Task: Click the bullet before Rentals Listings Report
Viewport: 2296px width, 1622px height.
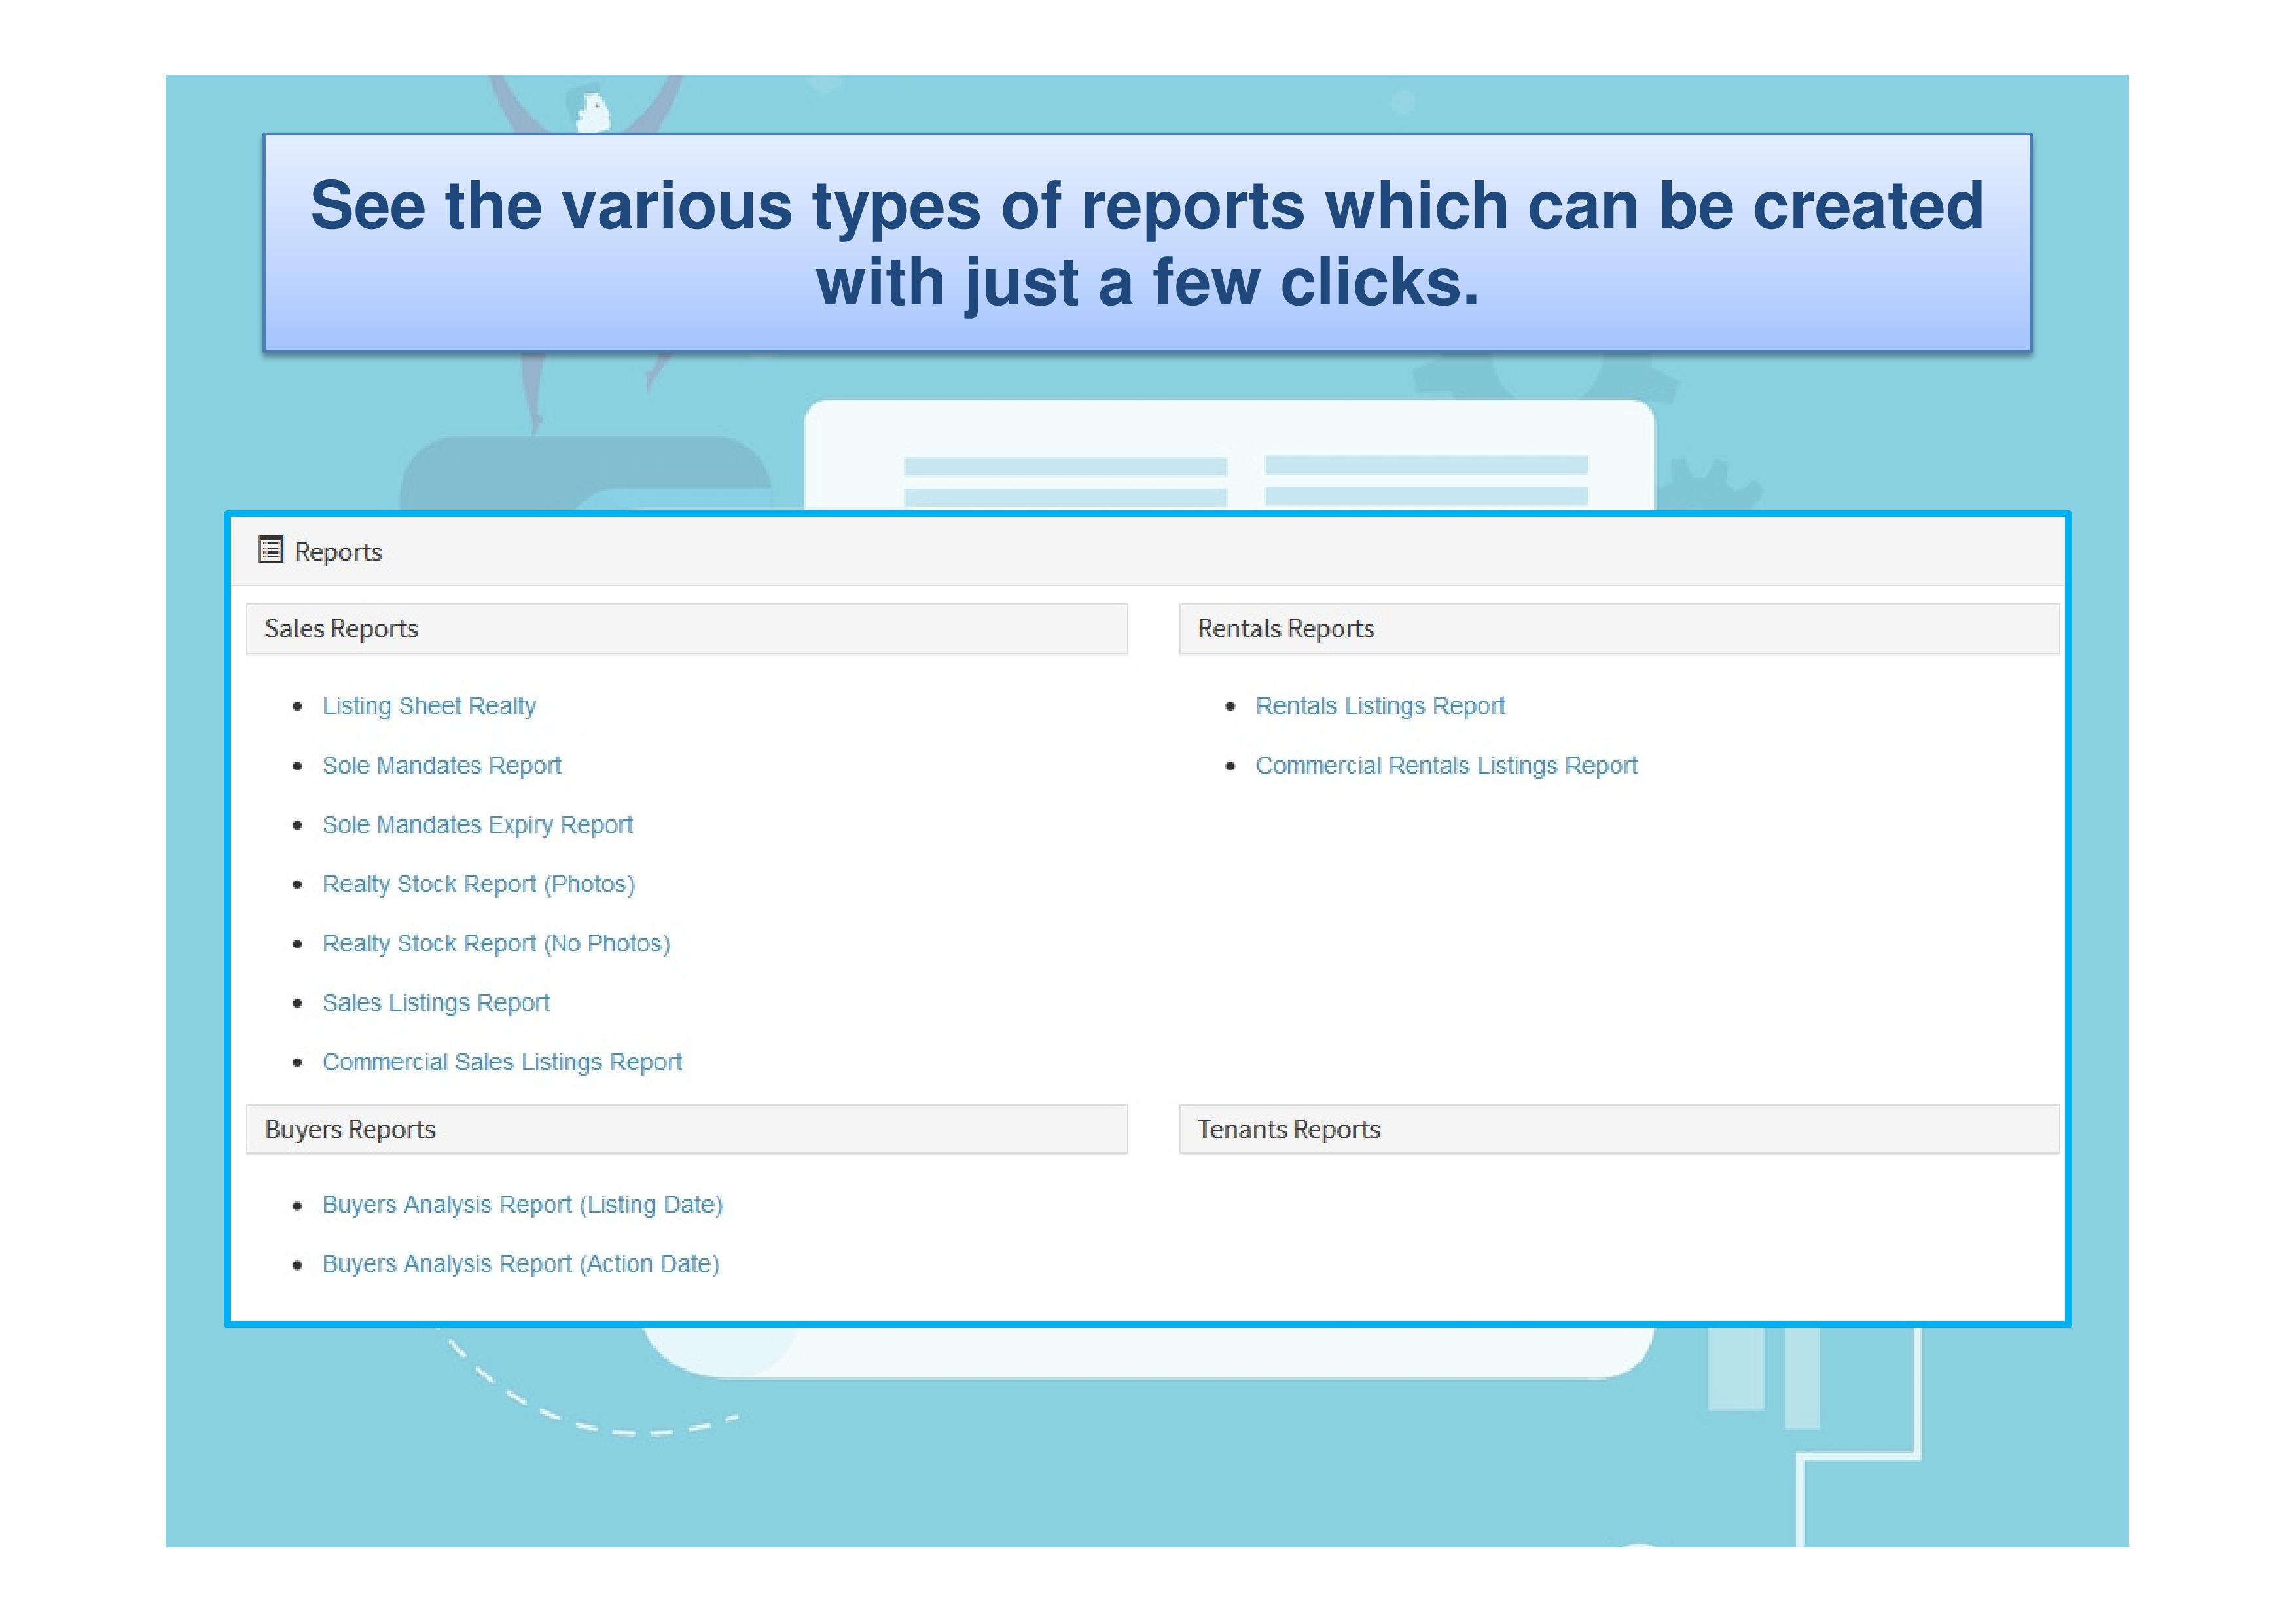Action: pyautogui.click(x=1230, y=707)
